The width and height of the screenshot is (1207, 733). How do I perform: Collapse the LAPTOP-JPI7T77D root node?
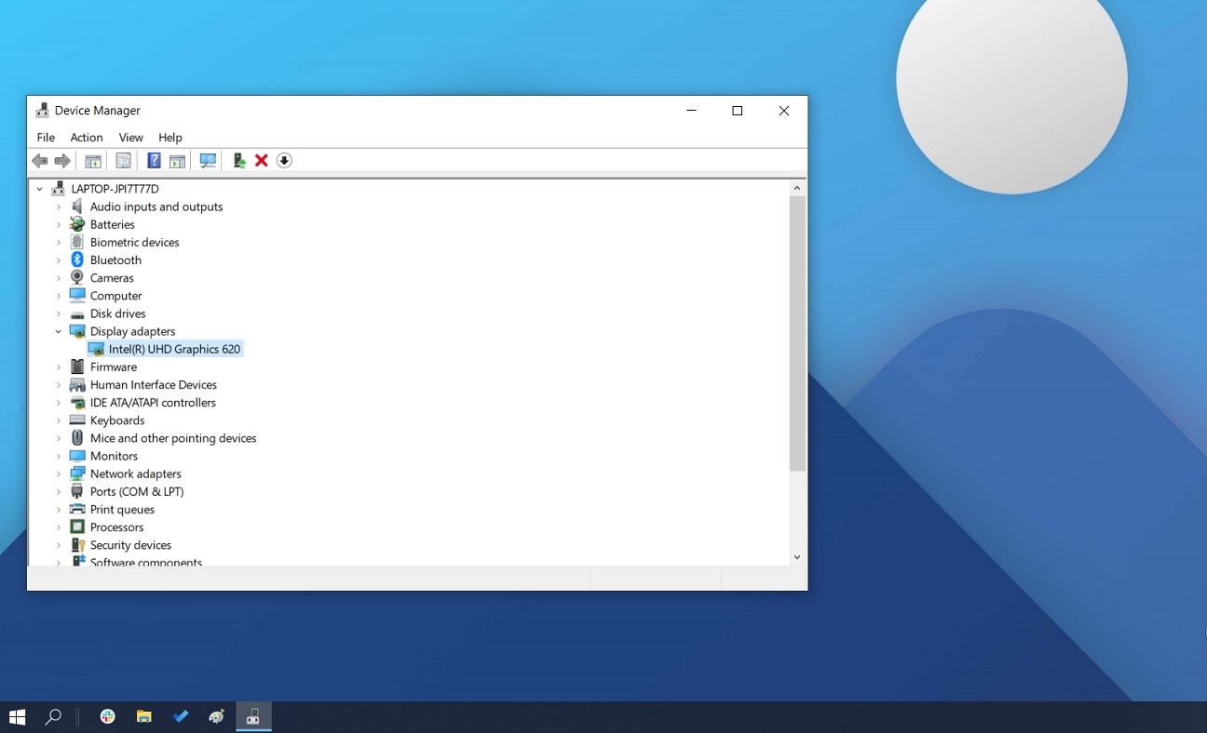point(40,189)
